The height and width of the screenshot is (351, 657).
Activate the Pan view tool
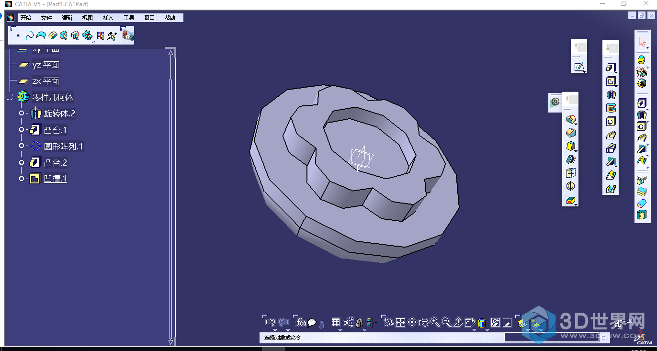pos(412,322)
